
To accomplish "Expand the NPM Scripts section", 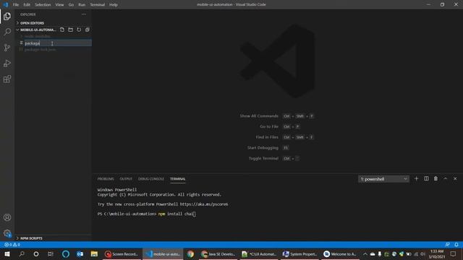I will 53,238.
